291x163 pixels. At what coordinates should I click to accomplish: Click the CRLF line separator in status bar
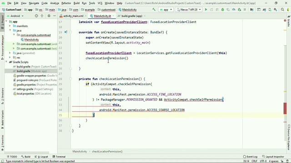pyautogui.click(x=255, y=161)
